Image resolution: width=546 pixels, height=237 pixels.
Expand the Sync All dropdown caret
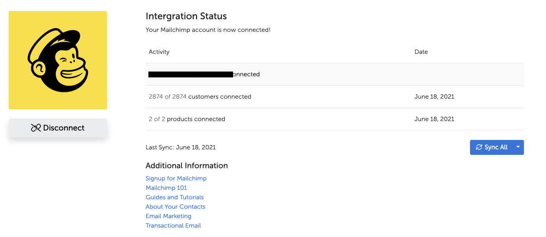[x=518, y=147]
